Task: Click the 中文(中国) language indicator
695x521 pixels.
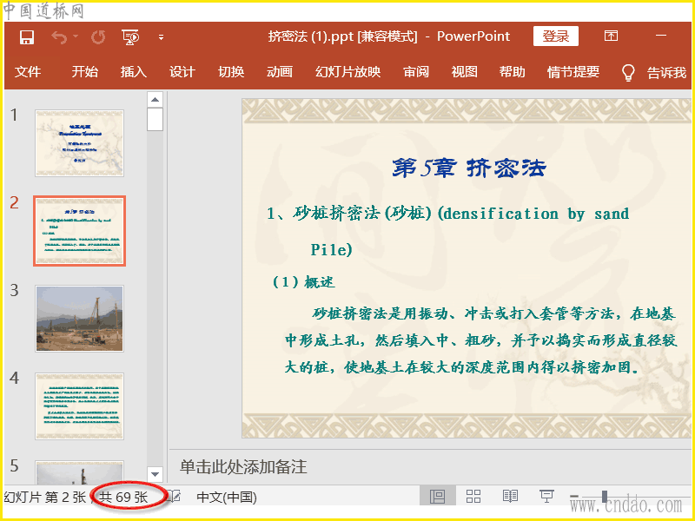Action: [x=227, y=497]
